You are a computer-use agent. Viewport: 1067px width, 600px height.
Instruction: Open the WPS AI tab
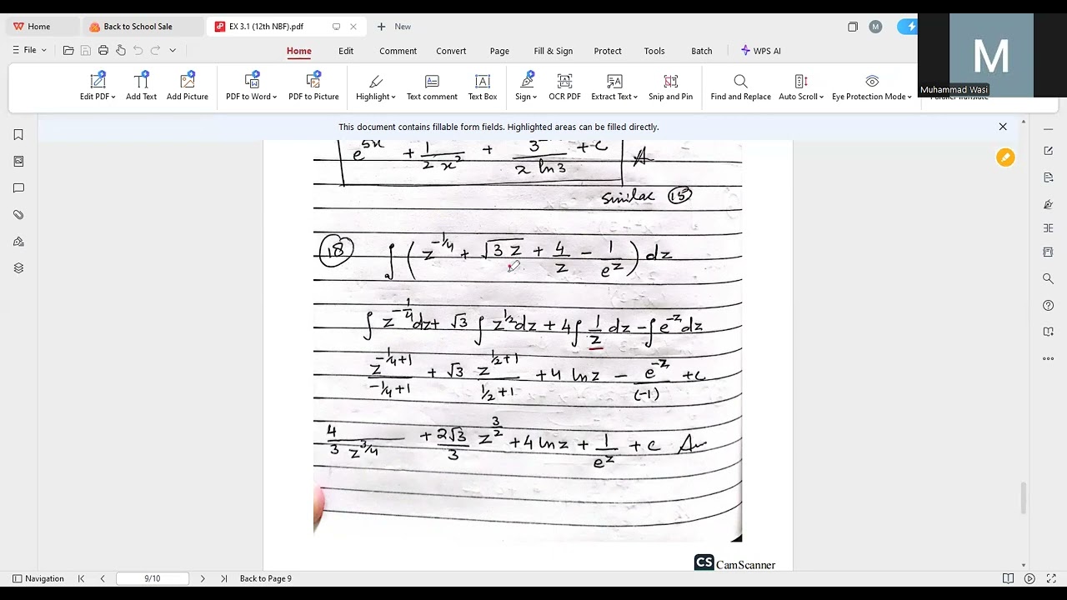761,51
